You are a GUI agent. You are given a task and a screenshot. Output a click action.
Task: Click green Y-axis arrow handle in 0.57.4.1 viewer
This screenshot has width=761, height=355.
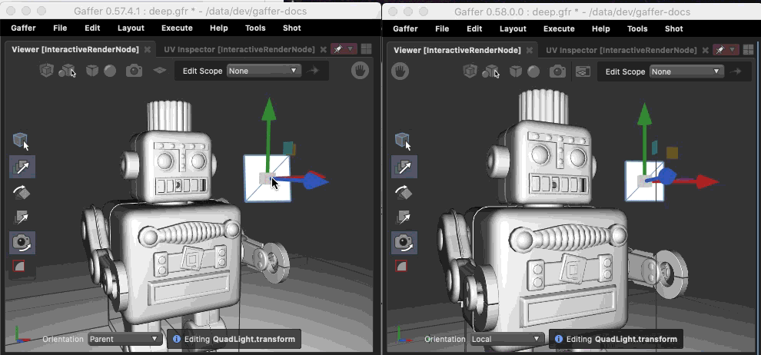pyautogui.click(x=268, y=110)
